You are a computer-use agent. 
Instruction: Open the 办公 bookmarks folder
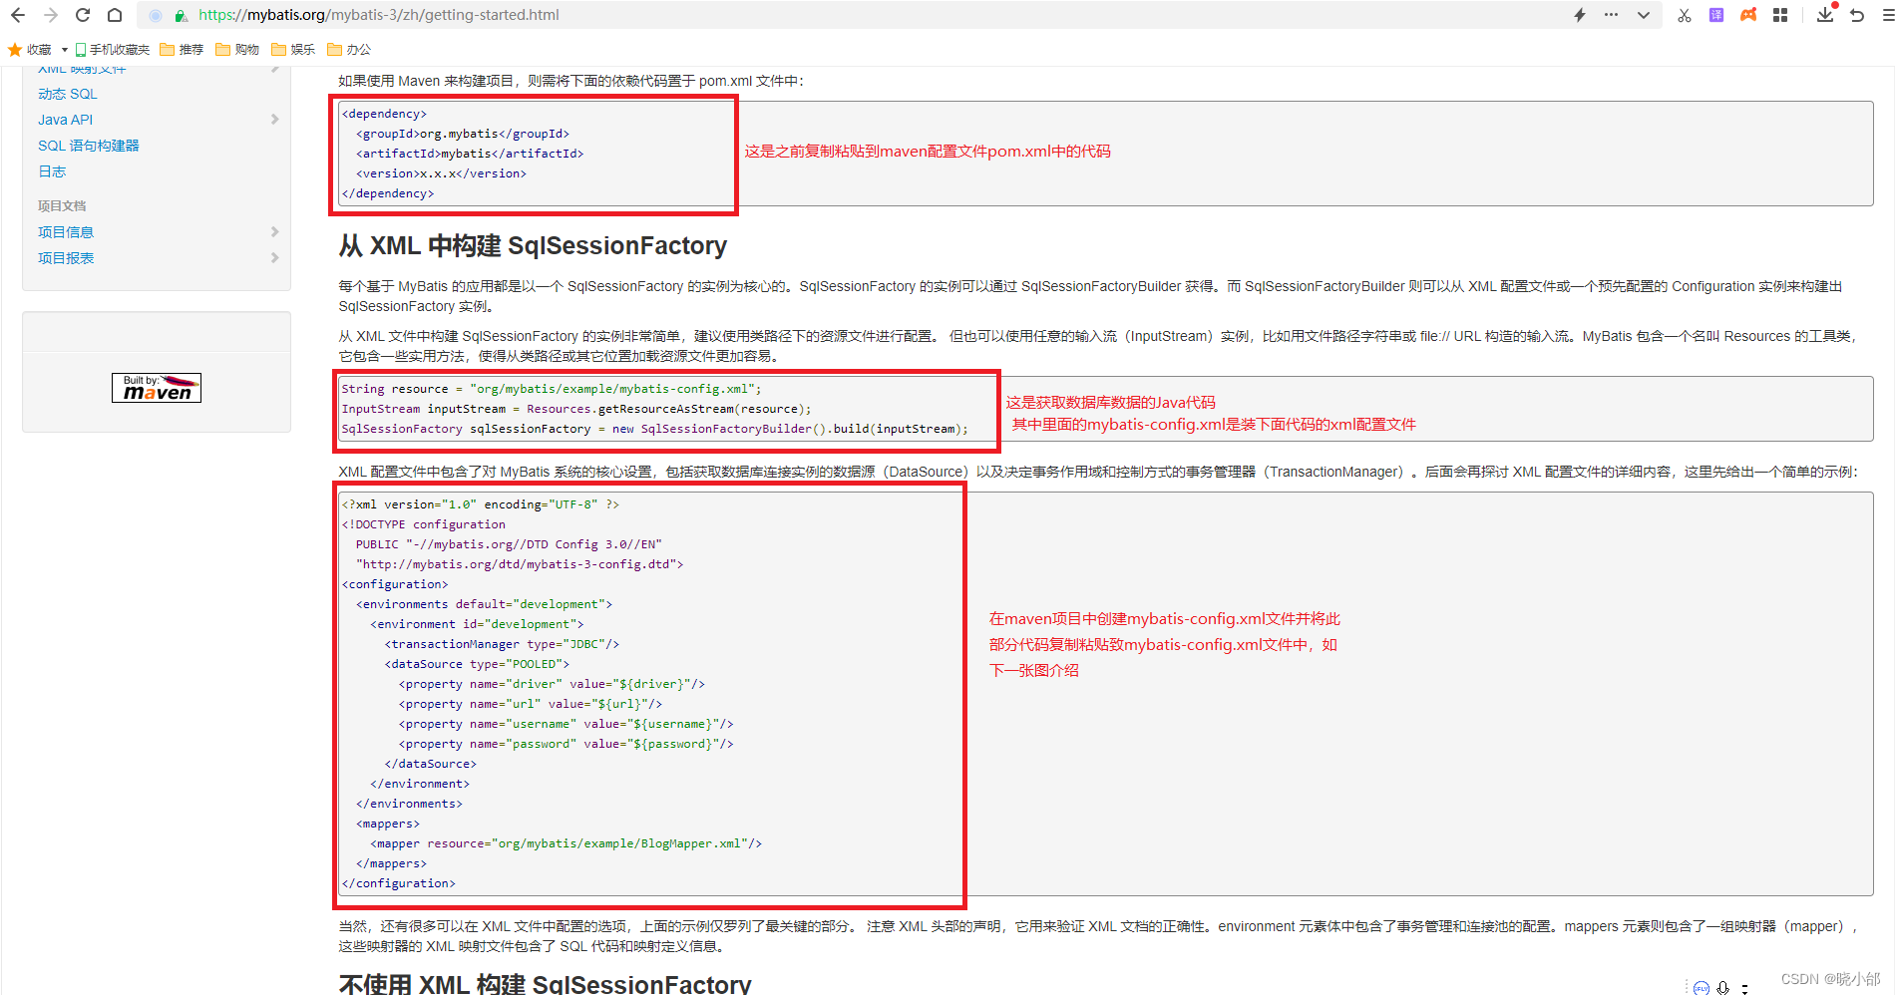pyautogui.click(x=349, y=50)
